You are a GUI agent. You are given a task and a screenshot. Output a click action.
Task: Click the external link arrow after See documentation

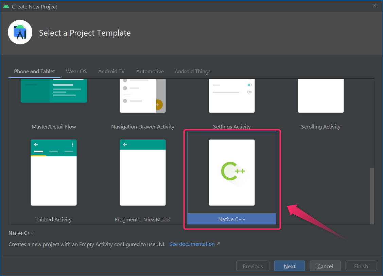(219, 244)
